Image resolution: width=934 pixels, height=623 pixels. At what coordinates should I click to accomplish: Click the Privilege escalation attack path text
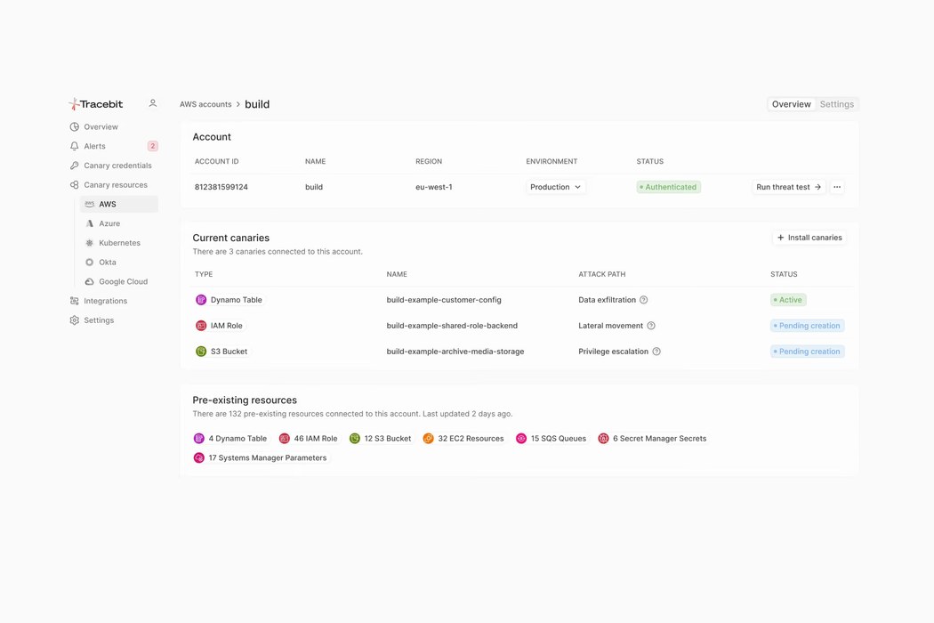(x=613, y=352)
